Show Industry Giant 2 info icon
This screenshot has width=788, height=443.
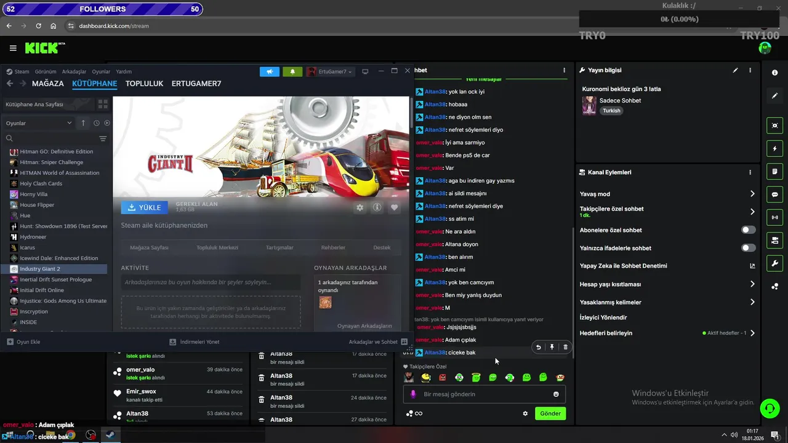coord(377,207)
